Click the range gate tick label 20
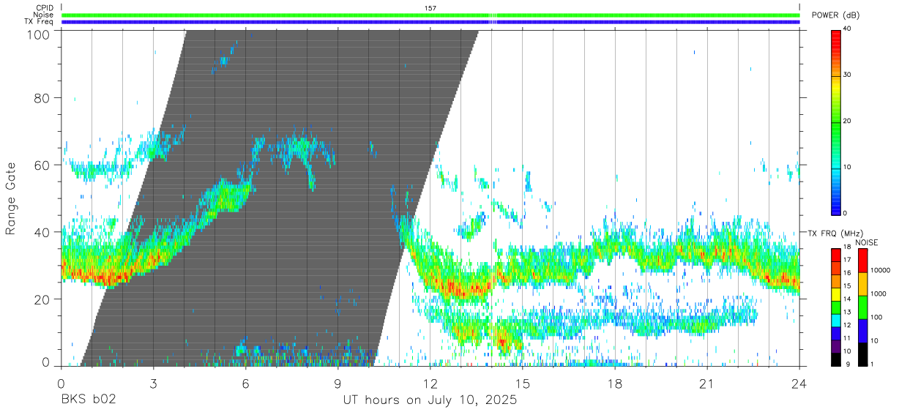 pos(41,299)
